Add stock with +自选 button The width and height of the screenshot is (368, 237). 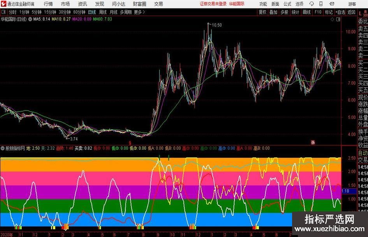pyautogui.click(x=340, y=12)
